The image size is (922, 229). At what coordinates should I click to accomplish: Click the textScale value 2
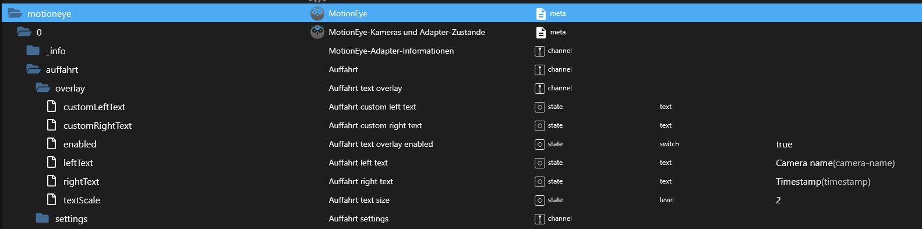coord(778,200)
